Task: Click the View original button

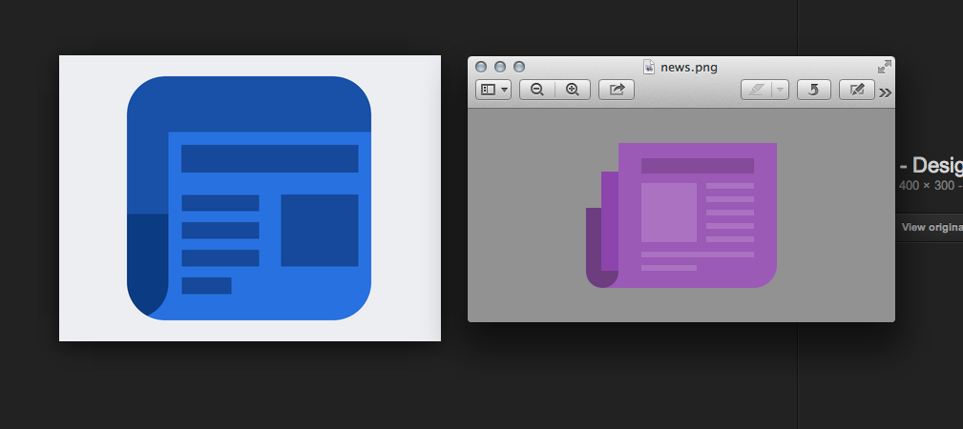Action: click(931, 227)
